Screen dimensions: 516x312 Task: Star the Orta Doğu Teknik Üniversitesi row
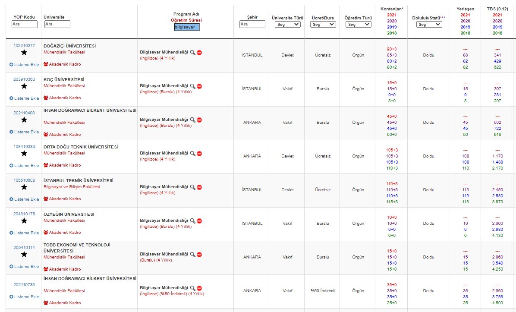[x=24, y=154]
